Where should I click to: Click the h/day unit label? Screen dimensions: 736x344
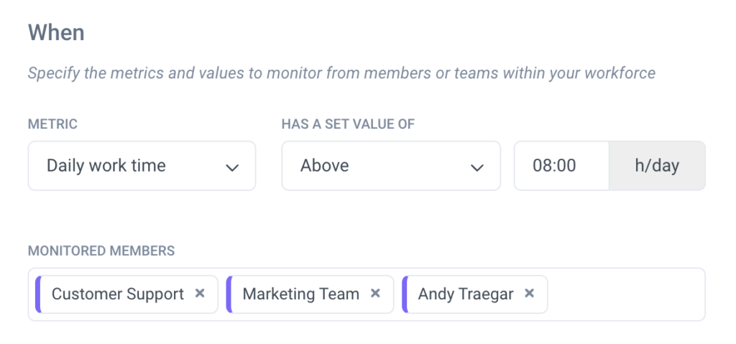pyautogui.click(x=657, y=166)
